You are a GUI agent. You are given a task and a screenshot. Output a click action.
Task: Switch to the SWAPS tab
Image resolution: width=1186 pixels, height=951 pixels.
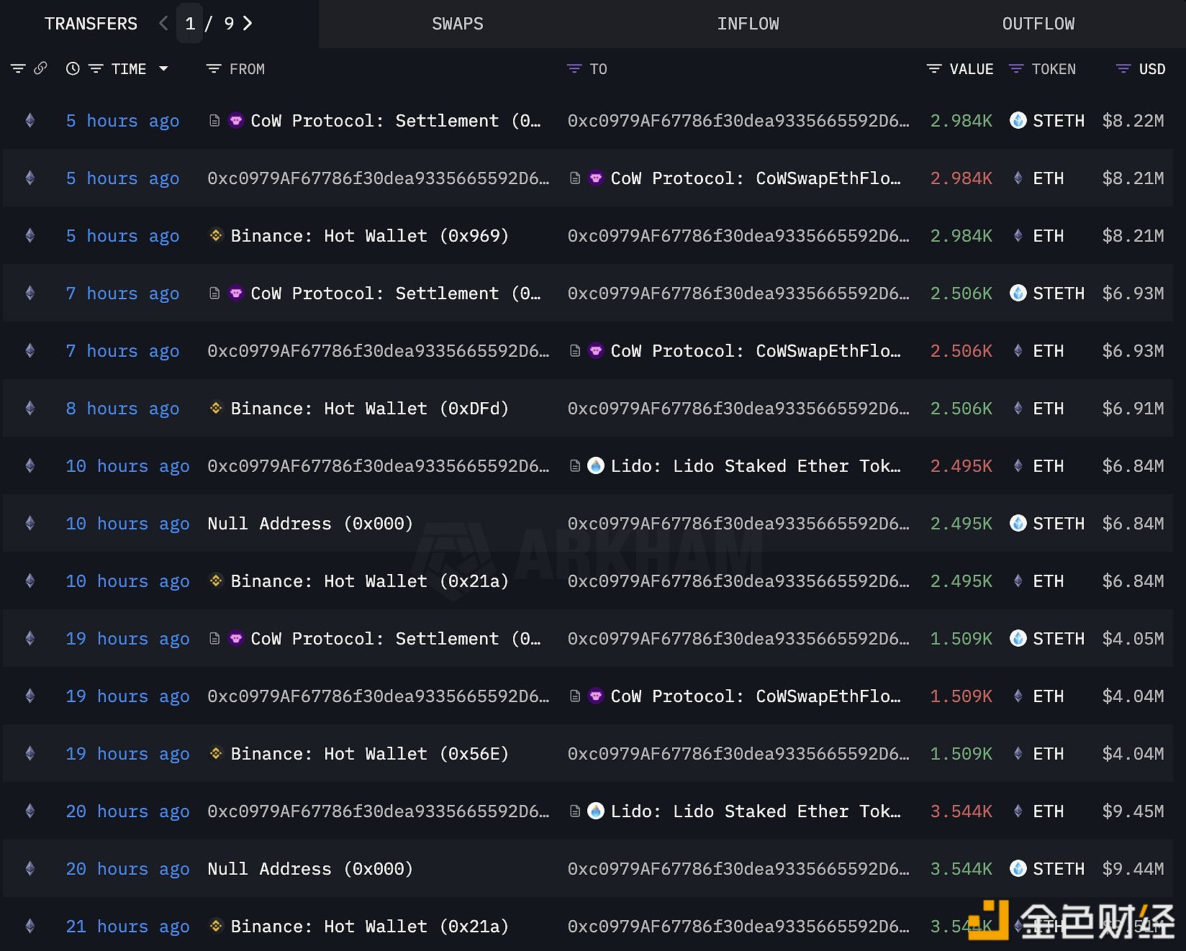point(457,24)
